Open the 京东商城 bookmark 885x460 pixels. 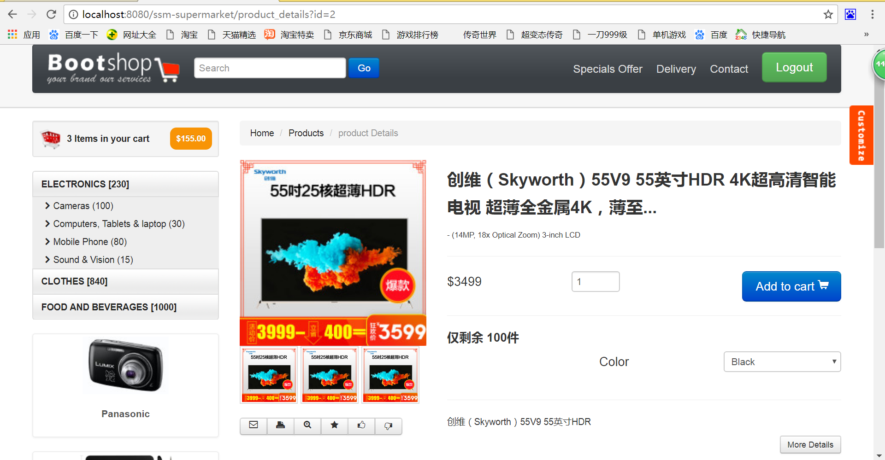click(348, 35)
